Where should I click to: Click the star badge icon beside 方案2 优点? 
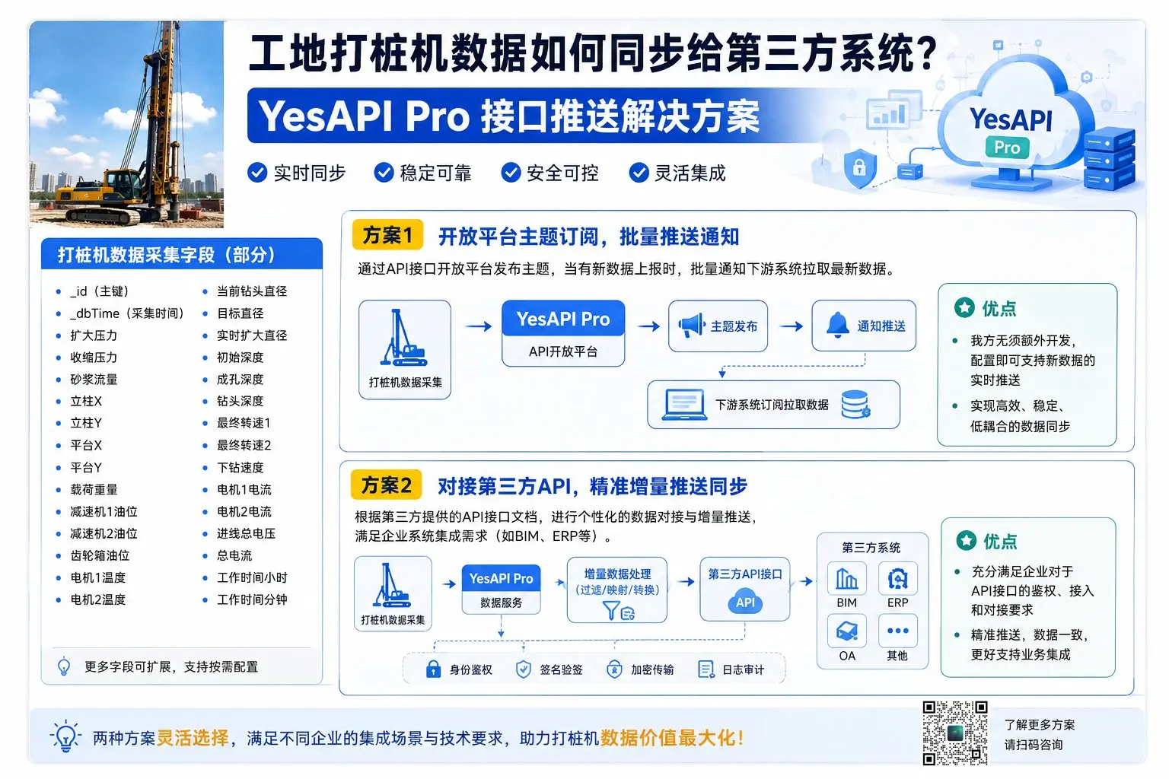(966, 540)
